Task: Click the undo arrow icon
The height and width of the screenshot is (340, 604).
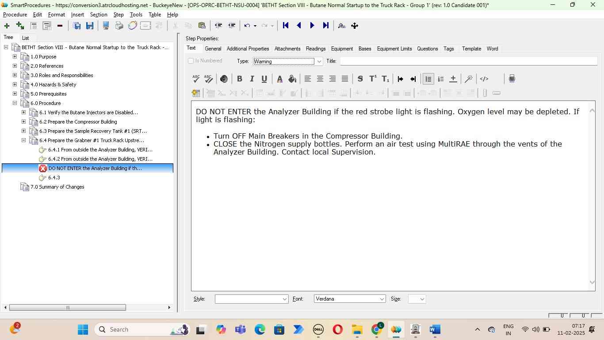Action: pos(247,26)
